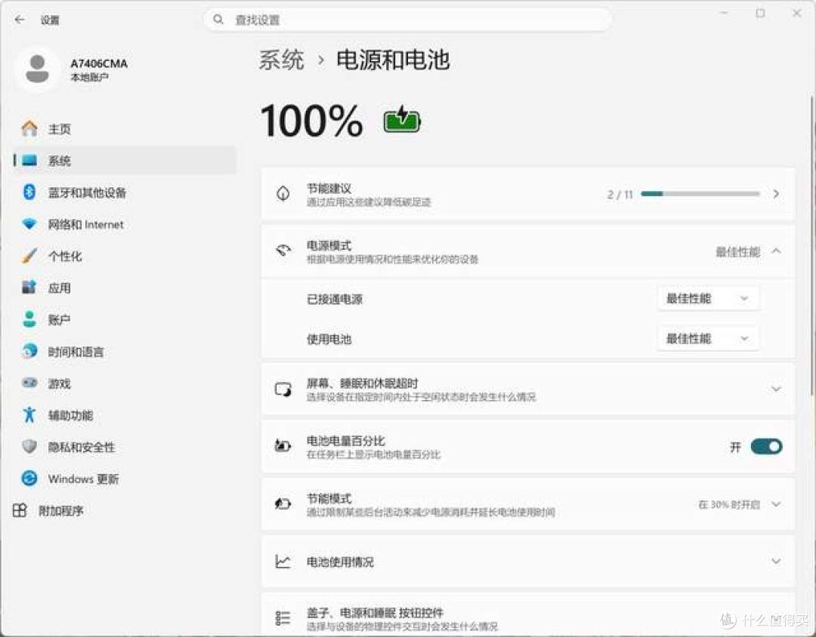816x637 pixels.
Task: Open 个性化 settings page
Action: click(125, 256)
